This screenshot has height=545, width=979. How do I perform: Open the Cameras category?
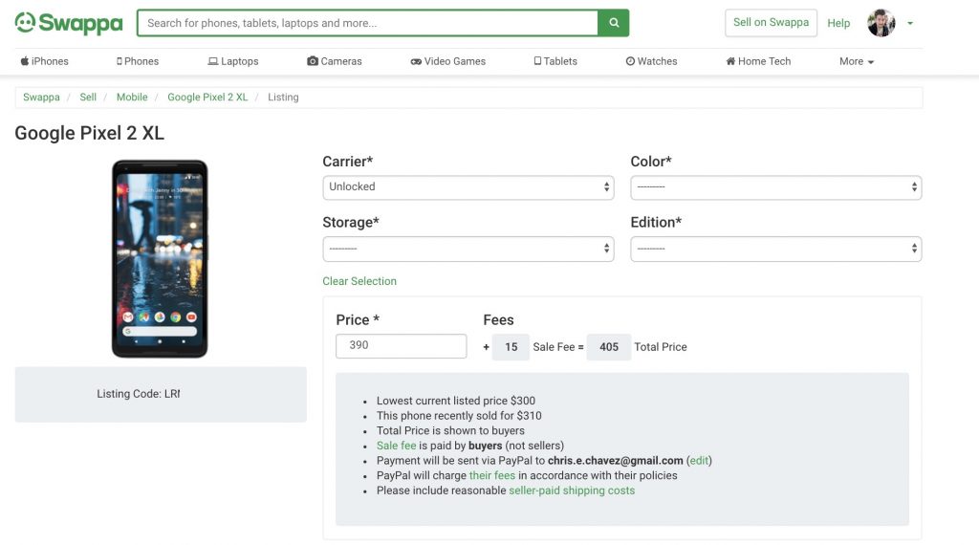(x=335, y=61)
